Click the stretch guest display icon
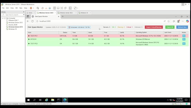This screenshot has height=108, width=191. click(x=75, y=8)
